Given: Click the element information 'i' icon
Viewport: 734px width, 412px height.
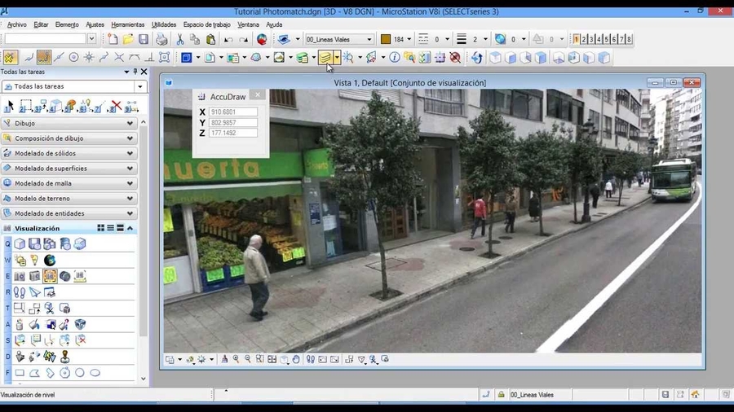Looking at the screenshot, I should tap(395, 58).
